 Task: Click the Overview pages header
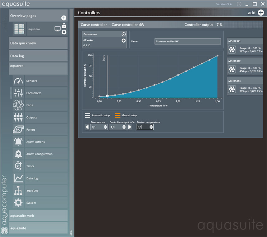click(x=38, y=16)
